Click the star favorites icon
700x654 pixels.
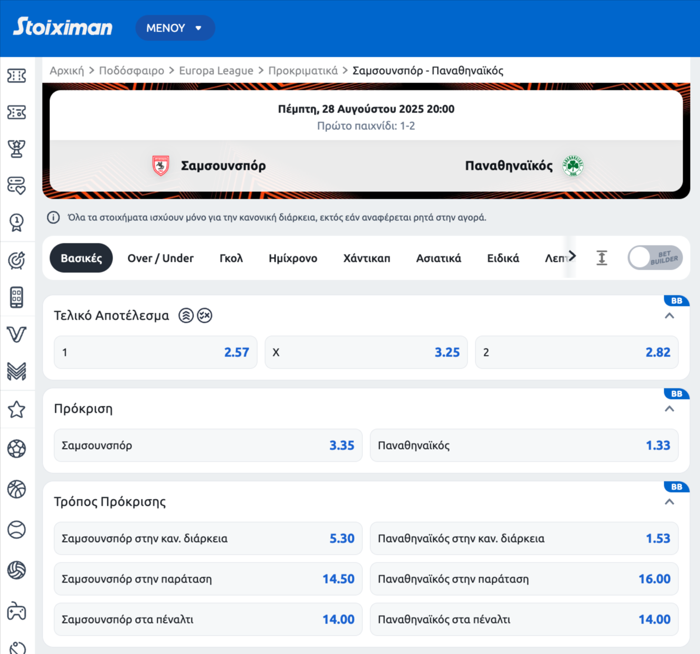point(17,409)
